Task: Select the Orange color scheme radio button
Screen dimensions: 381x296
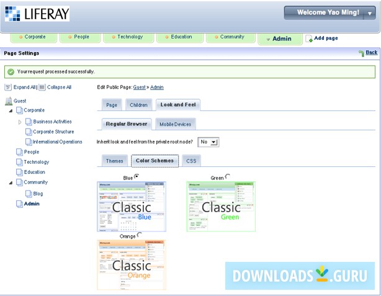Action: click(139, 235)
